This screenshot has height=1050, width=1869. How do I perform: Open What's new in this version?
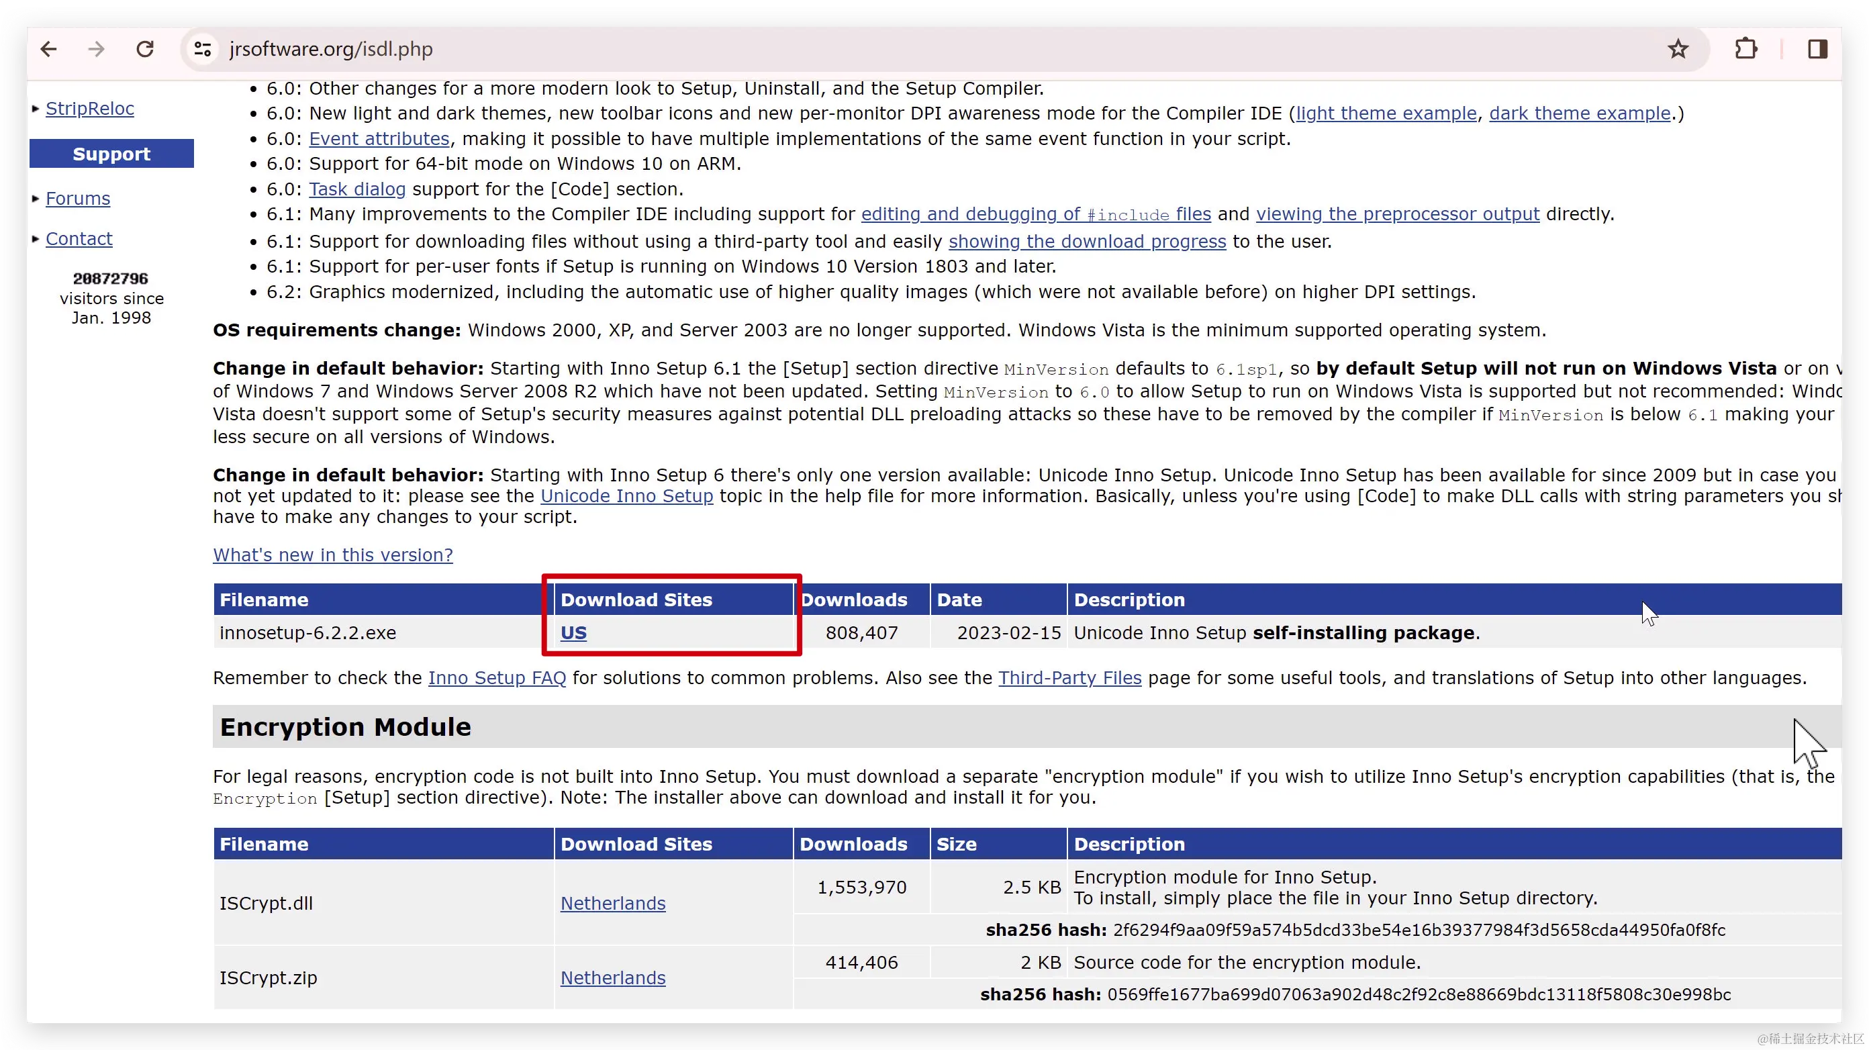point(332,555)
